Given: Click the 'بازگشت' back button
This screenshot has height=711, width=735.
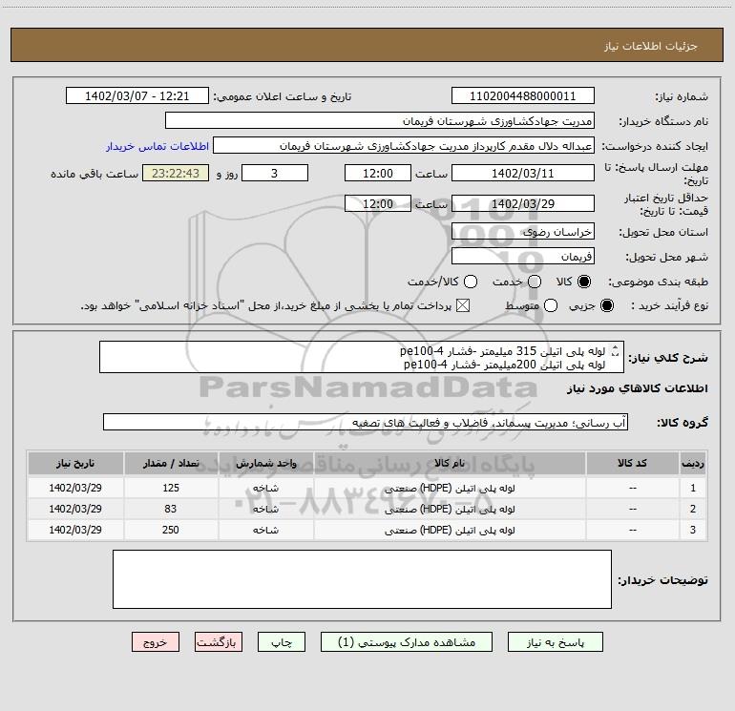Looking at the screenshot, I should point(220,643).
